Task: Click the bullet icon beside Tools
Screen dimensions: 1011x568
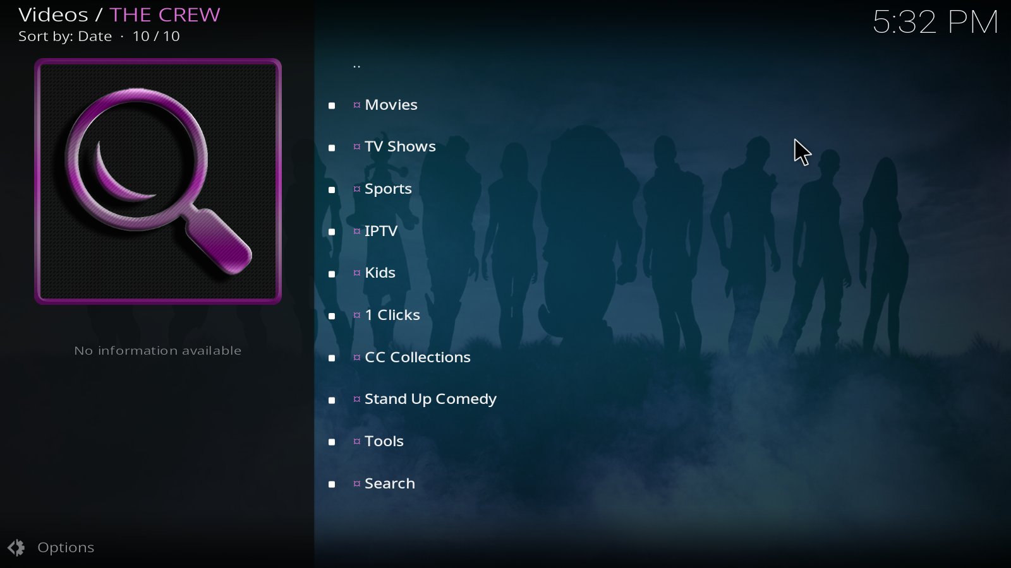Action: (x=332, y=442)
